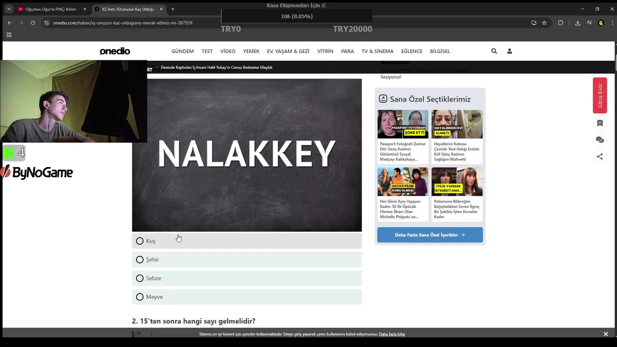Open the YEMEK menu
Viewport: 617px width, 347px height.
tap(251, 51)
